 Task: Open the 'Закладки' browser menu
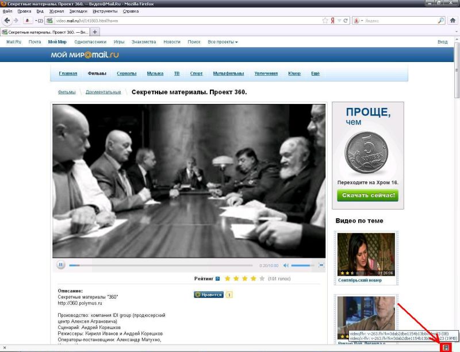click(77, 11)
